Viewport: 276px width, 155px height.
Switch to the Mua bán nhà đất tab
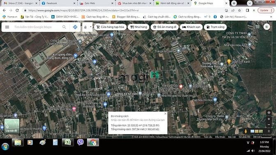tap(134, 3)
